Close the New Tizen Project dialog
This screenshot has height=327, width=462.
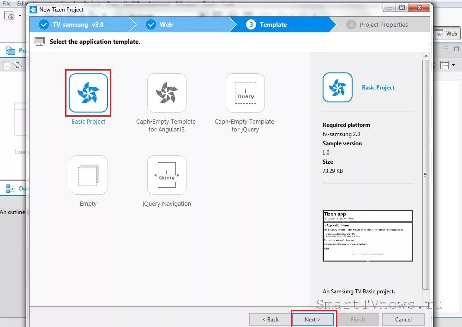(419, 7)
